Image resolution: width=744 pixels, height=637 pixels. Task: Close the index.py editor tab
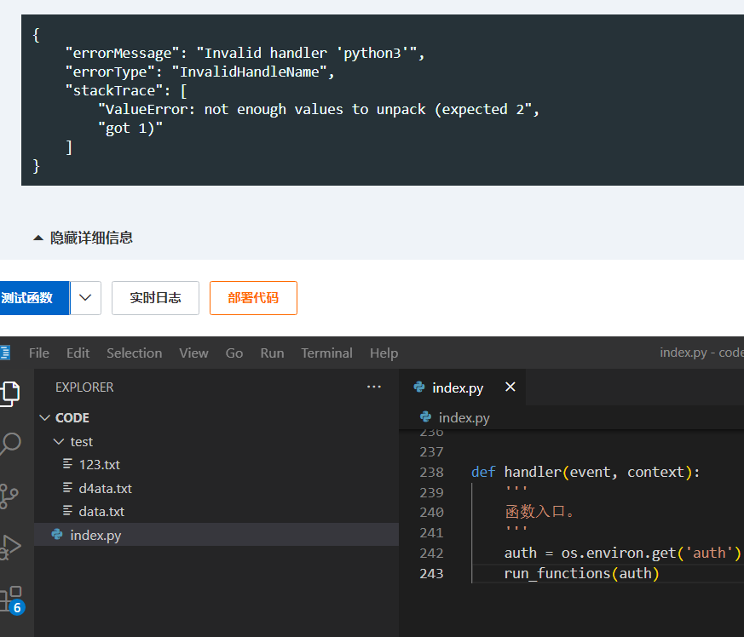pos(510,387)
